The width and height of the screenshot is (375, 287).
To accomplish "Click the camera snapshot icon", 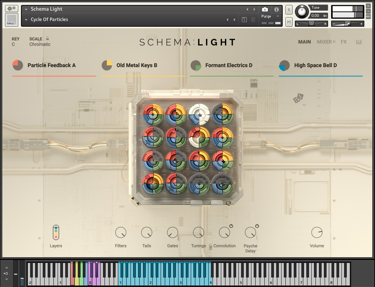I will [265, 10].
